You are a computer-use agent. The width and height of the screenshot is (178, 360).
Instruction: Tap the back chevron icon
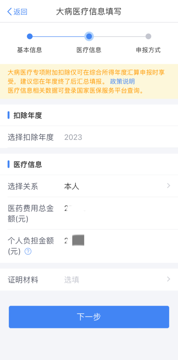click(10, 11)
